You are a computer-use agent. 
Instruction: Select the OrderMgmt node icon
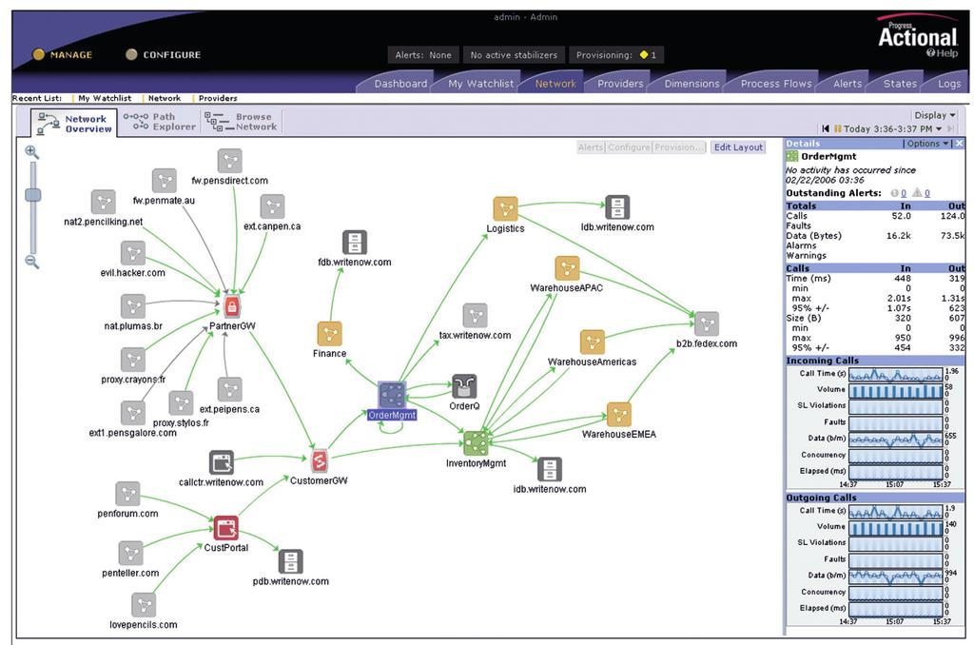point(392,395)
